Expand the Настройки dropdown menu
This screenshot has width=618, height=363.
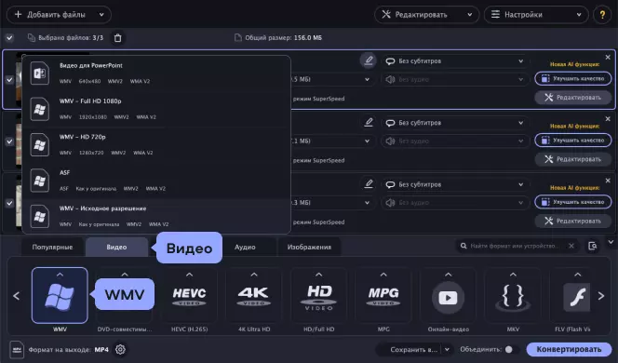536,15
